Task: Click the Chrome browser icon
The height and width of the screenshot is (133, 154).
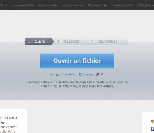Action: click(153, 121)
